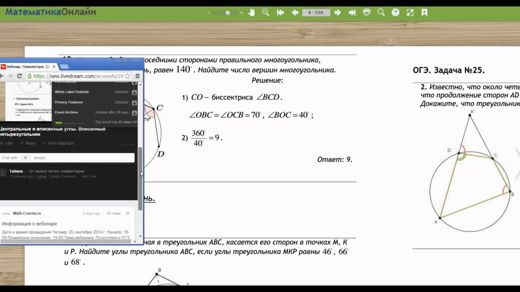This screenshot has width=520, height=292.
Task: Click the Информация о вебинаре heading
Action: click(x=30, y=223)
